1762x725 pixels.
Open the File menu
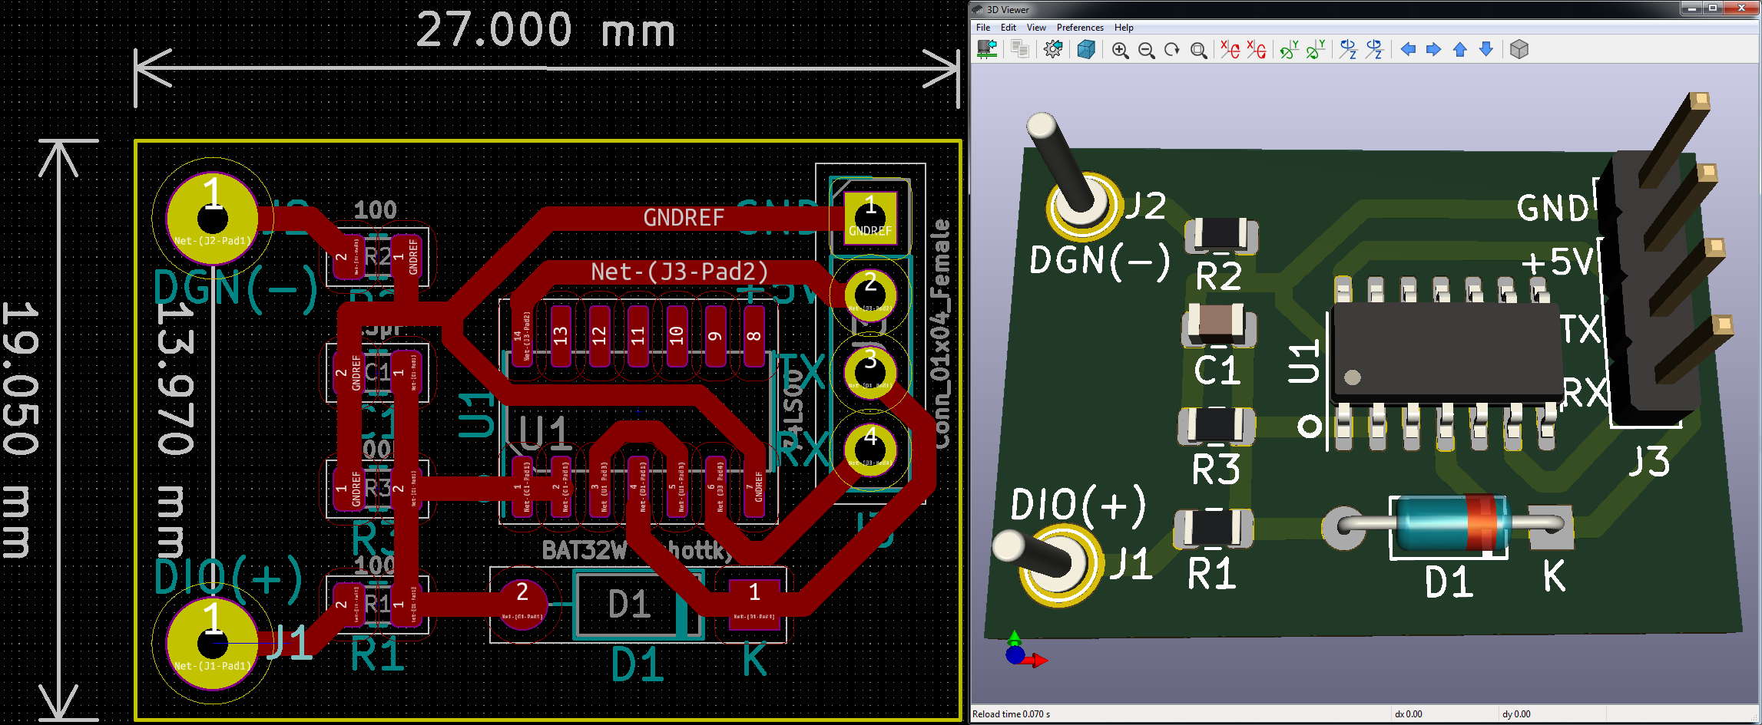pyautogui.click(x=982, y=28)
